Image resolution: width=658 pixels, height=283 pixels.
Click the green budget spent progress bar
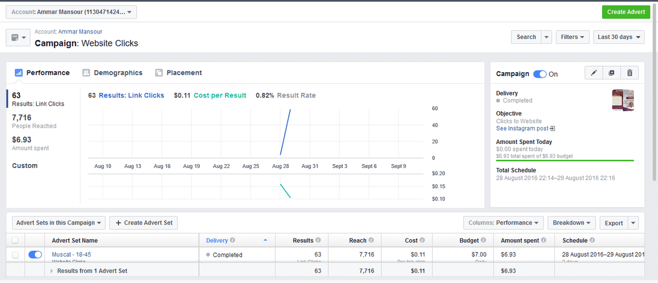pos(565,160)
